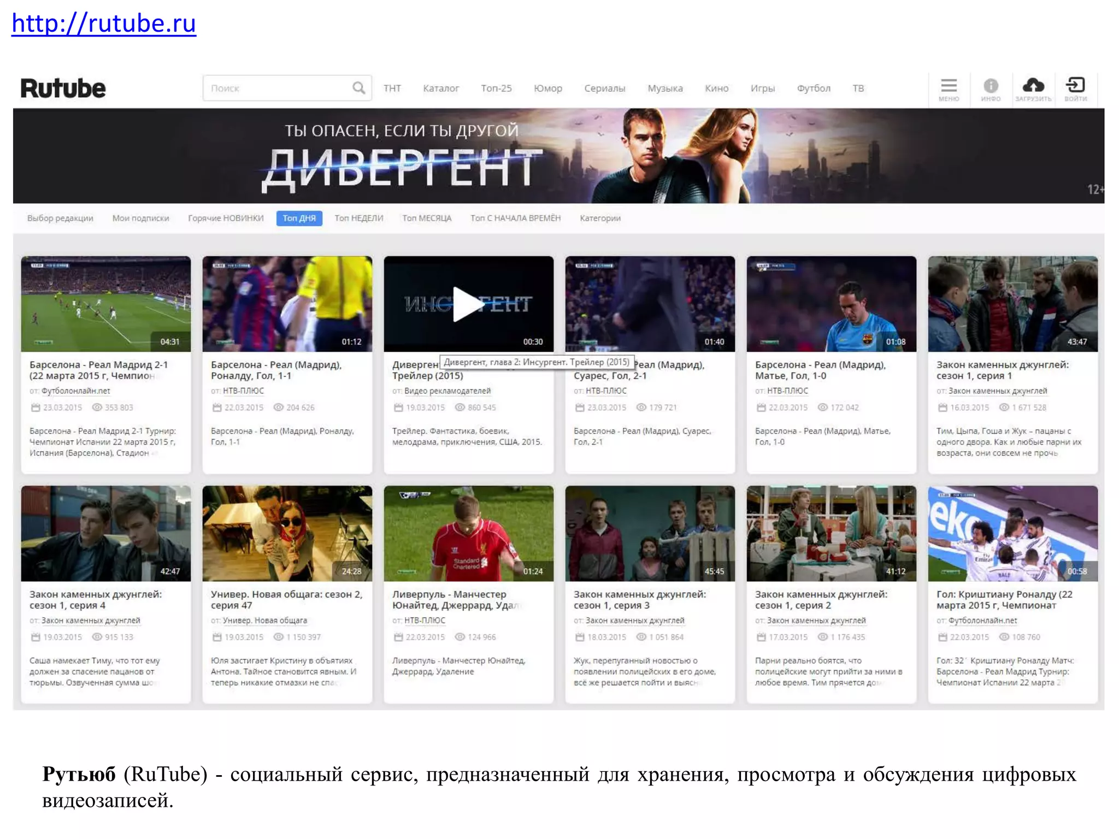Image resolution: width=1119 pixels, height=839 pixels.
Task: Open thumbnail of Матье, Гол, 1-0 video
Action: point(832,304)
